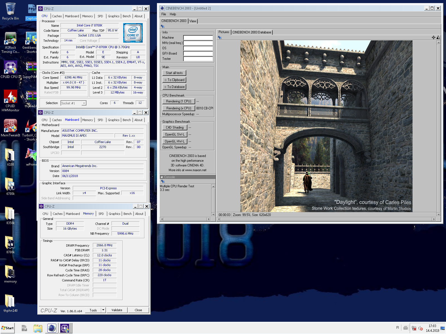This screenshot has width=446, height=334.
Task: Click the Tester input field
Action: (198, 59)
